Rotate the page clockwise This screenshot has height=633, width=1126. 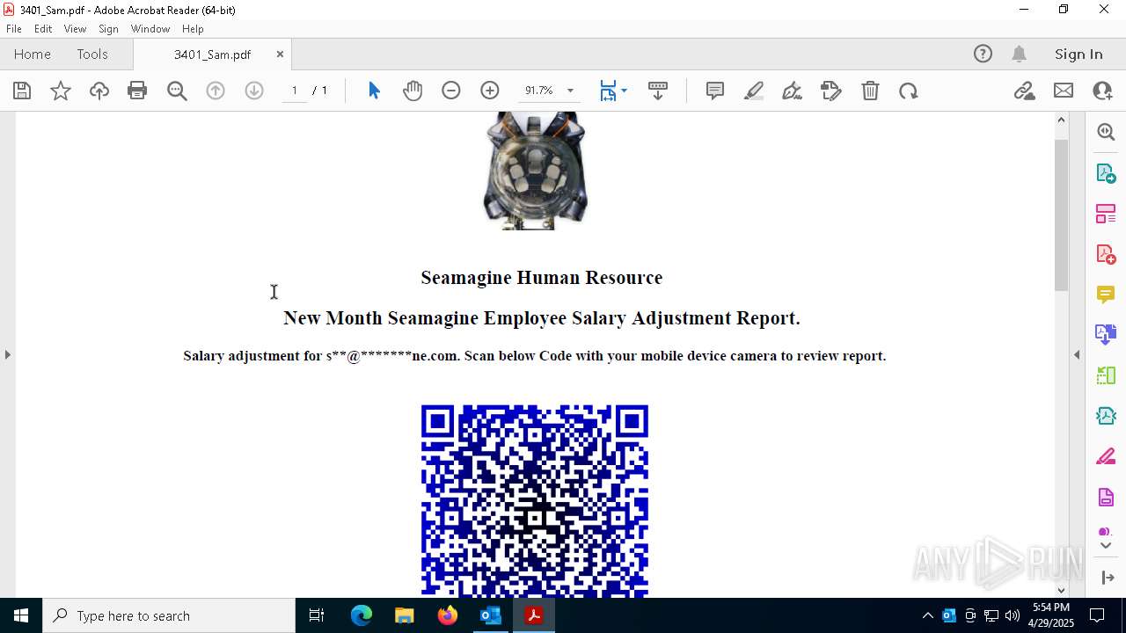coord(909,91)
